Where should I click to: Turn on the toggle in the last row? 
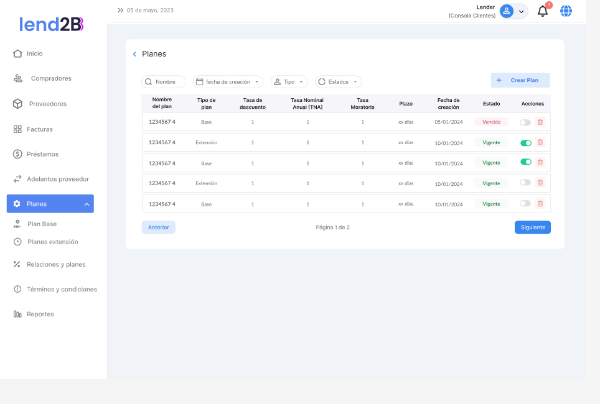point(525,204)
